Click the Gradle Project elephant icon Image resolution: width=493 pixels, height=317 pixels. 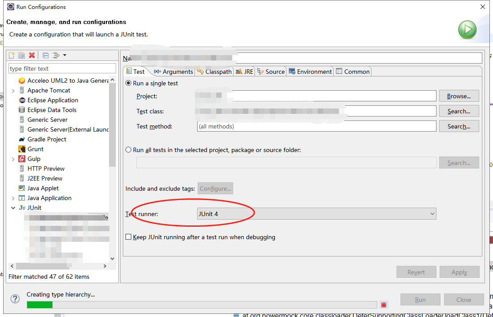click(x=22, y=139)
